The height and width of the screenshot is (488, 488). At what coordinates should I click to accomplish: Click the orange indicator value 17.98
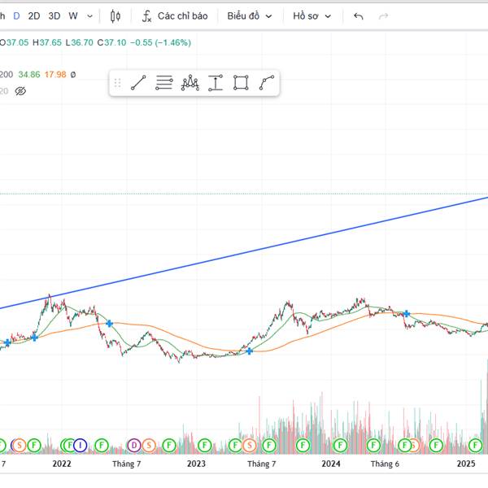[55, 75]
